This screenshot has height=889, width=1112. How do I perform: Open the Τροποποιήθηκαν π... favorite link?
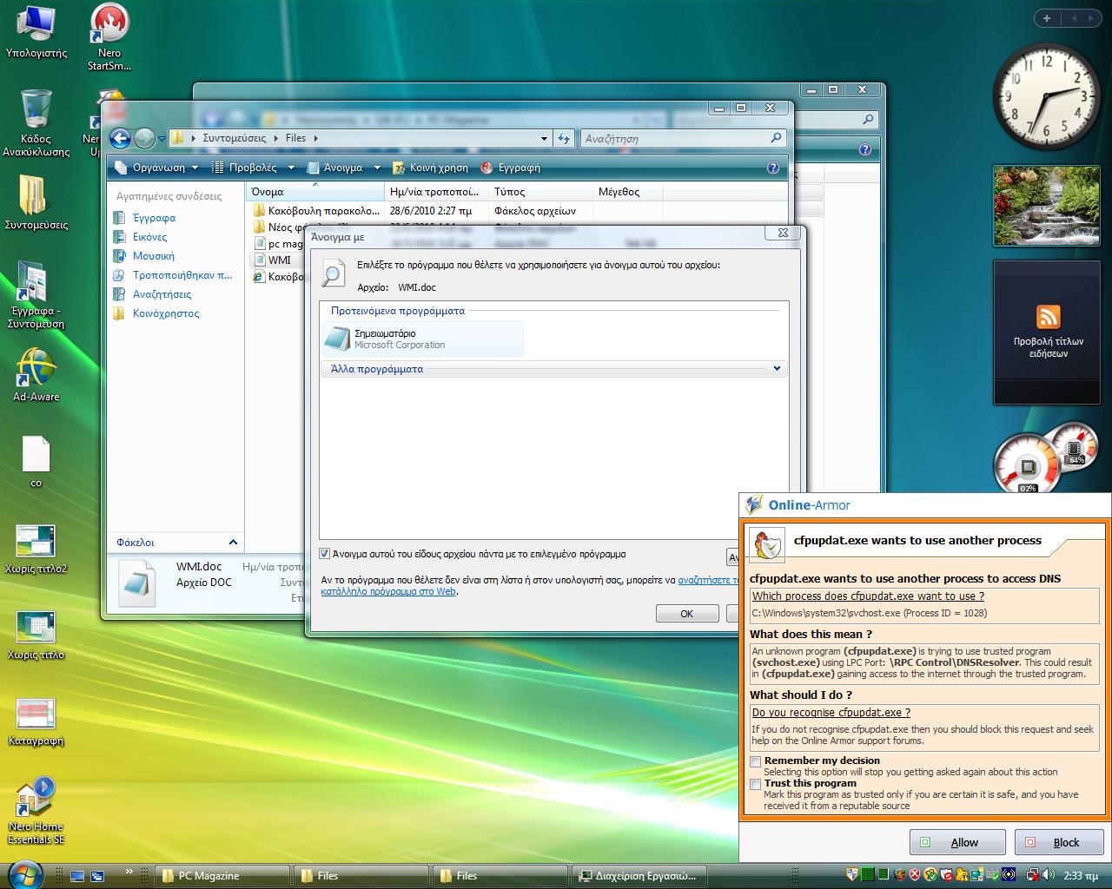tap(173, 275)
